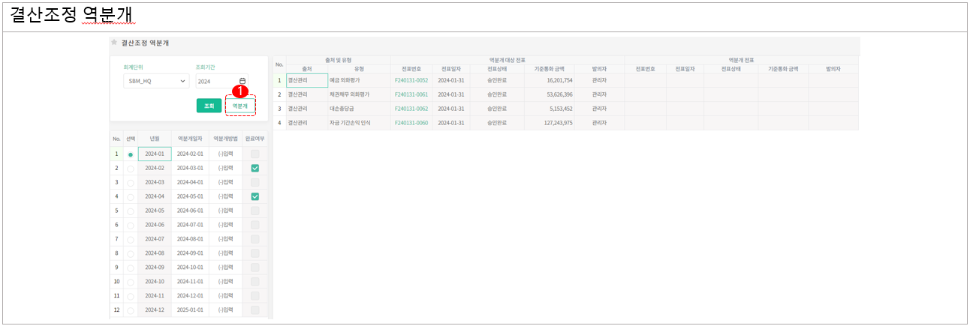Image resolution: width=970 pixels, height=326 pixels.
Task: Select the 결산관리 cell in first row
Action: pyautogui.click(x=306, y=80)
